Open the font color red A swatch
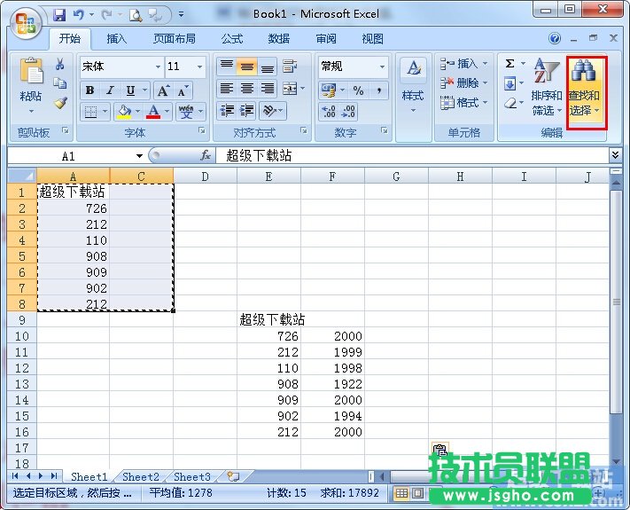Viewport: 630px width, 510px height. 154,112
